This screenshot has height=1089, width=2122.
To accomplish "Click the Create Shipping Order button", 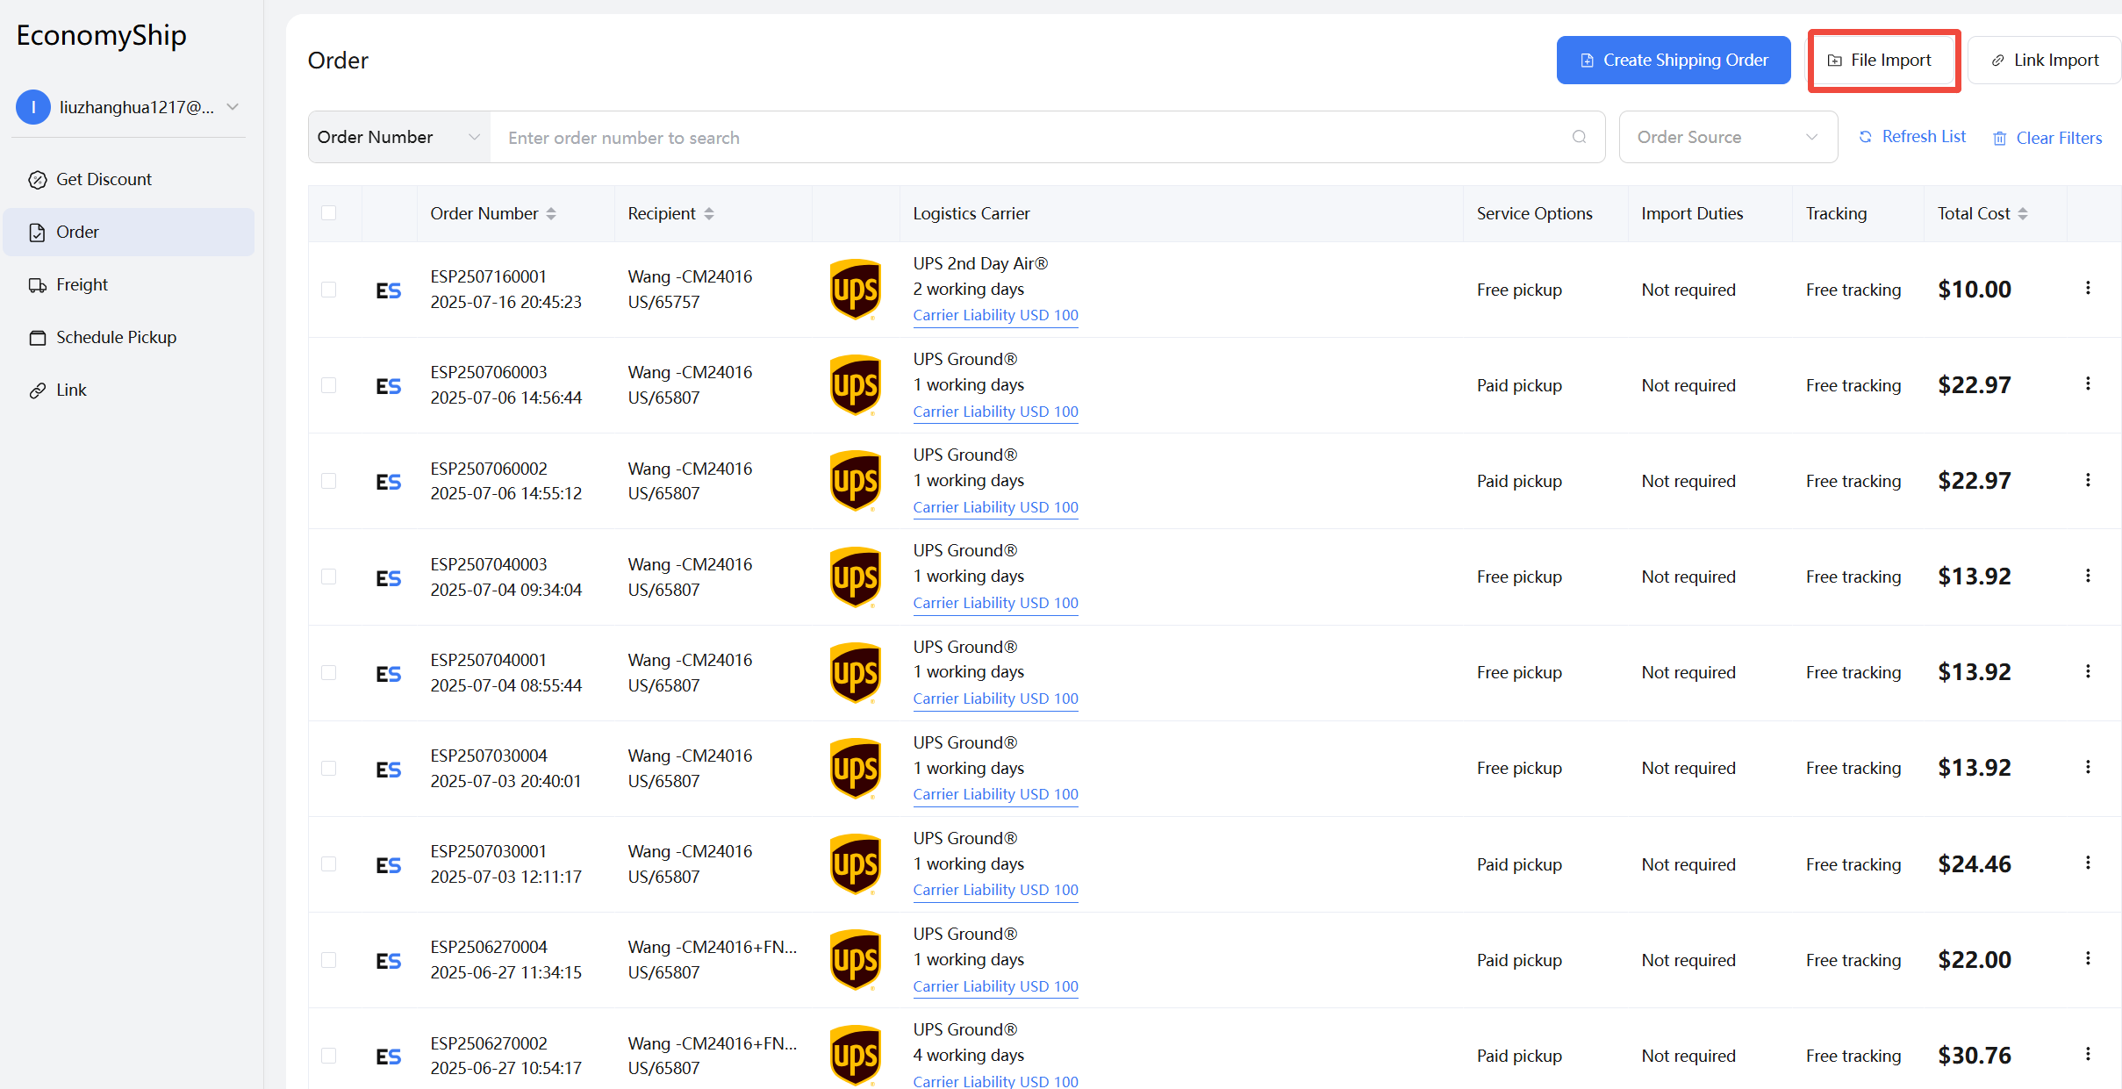I will (1673, 60).
